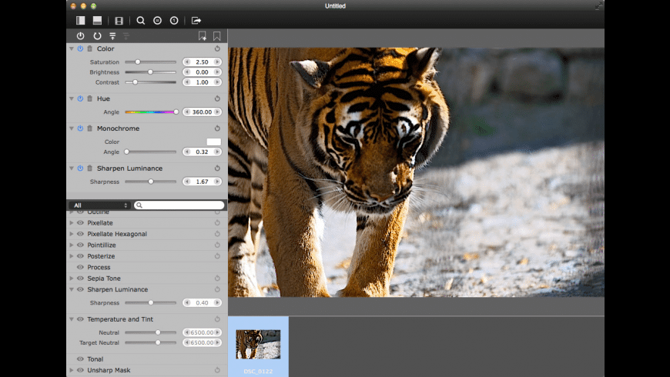Click the Saturation slider track
The height and width of the screenshot is (377, 670).
[150, 62]
